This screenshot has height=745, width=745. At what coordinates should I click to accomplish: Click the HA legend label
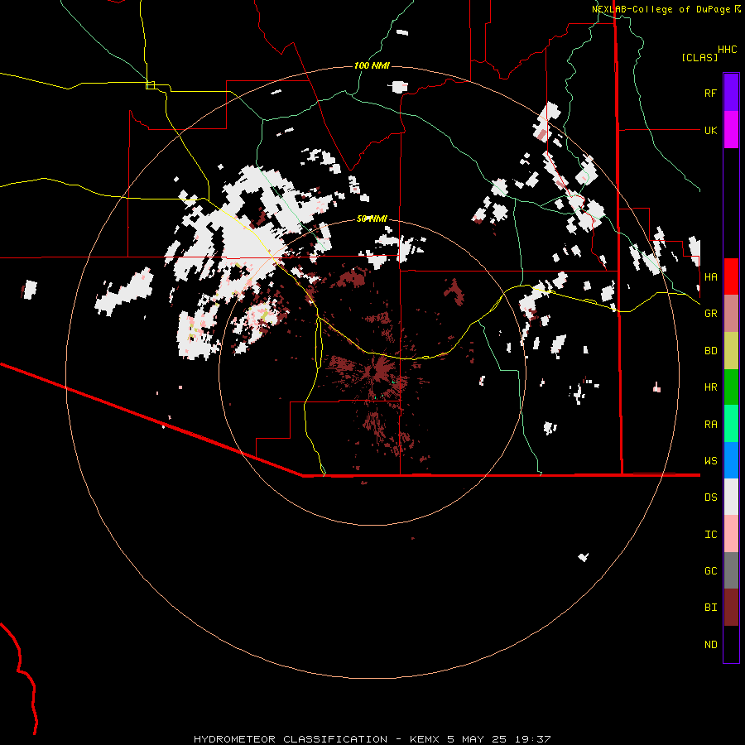point(710,276)
